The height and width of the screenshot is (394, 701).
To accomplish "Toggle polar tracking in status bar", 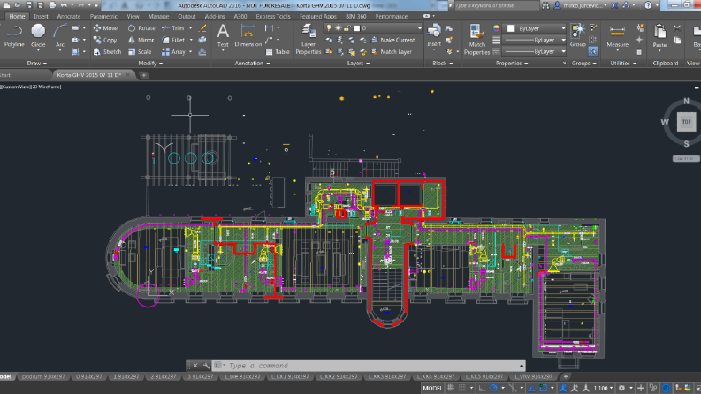I will click(493, 388).
